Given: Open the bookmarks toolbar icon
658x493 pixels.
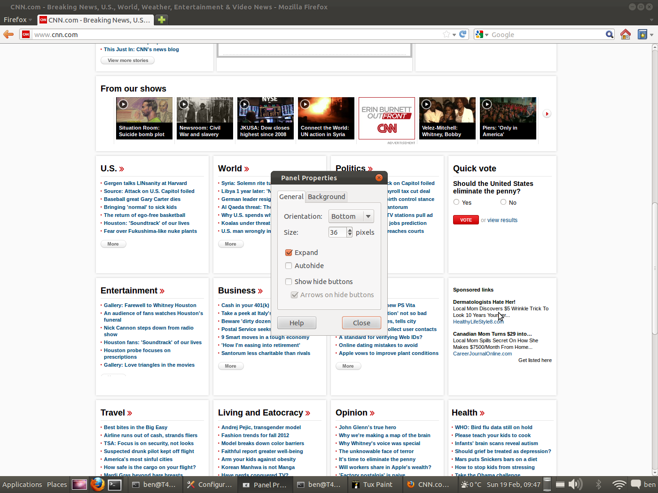Looking at the screenshot, I should click(642, 34).
